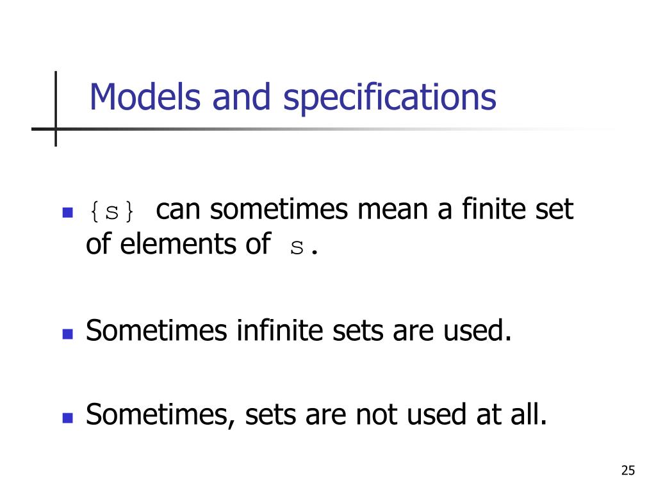Click the monospace "s." after "elements of"
Viewport: 656px width, 492px height.
tap(304, 247)
